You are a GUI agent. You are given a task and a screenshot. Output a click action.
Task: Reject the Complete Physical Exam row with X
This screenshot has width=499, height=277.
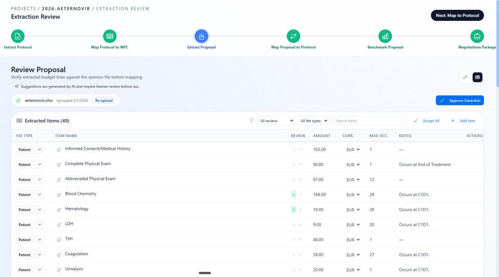click(x=300, y=165)
